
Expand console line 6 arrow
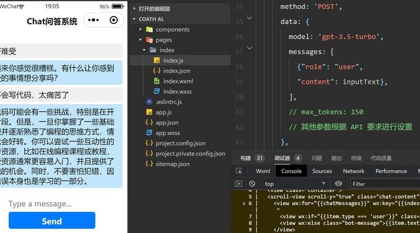point(244,203)
